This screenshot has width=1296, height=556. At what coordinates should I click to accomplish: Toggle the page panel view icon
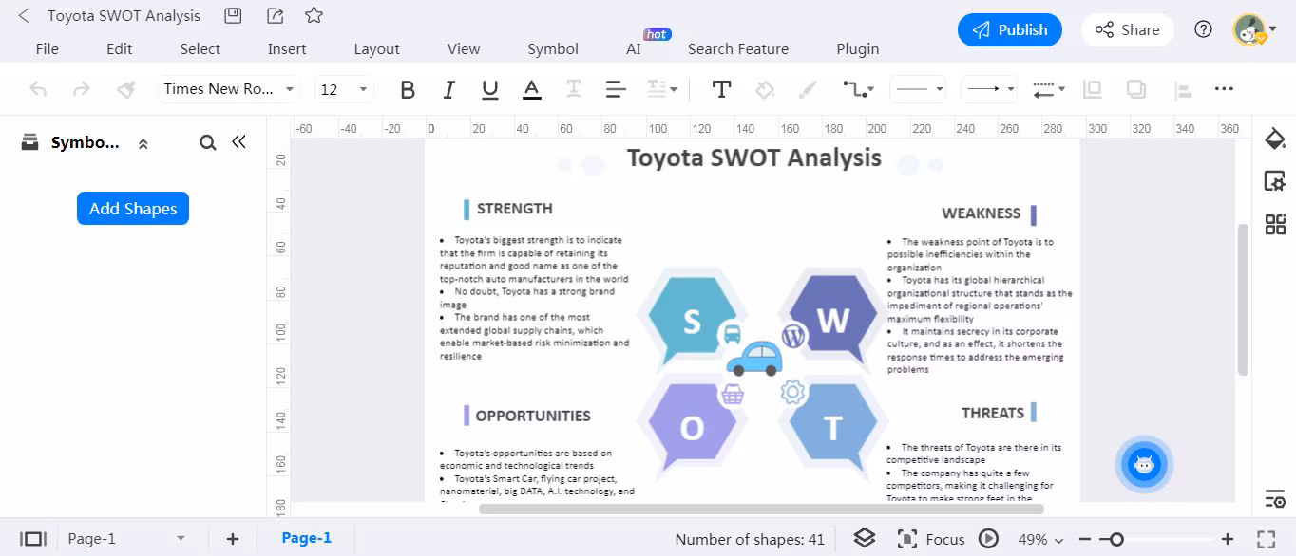pyautogui.click(x=33, y=539)
